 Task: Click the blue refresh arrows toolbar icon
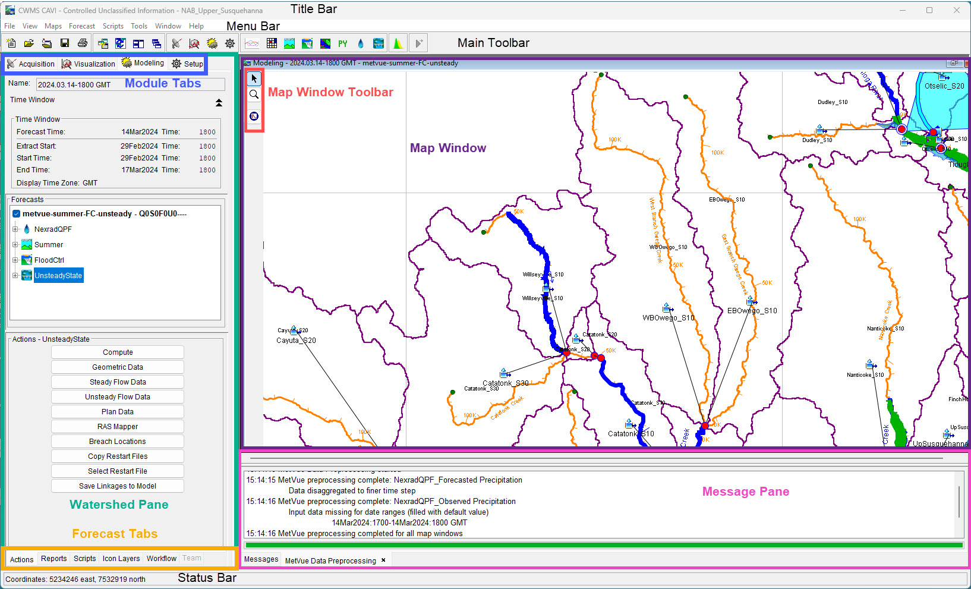(121, 43)
